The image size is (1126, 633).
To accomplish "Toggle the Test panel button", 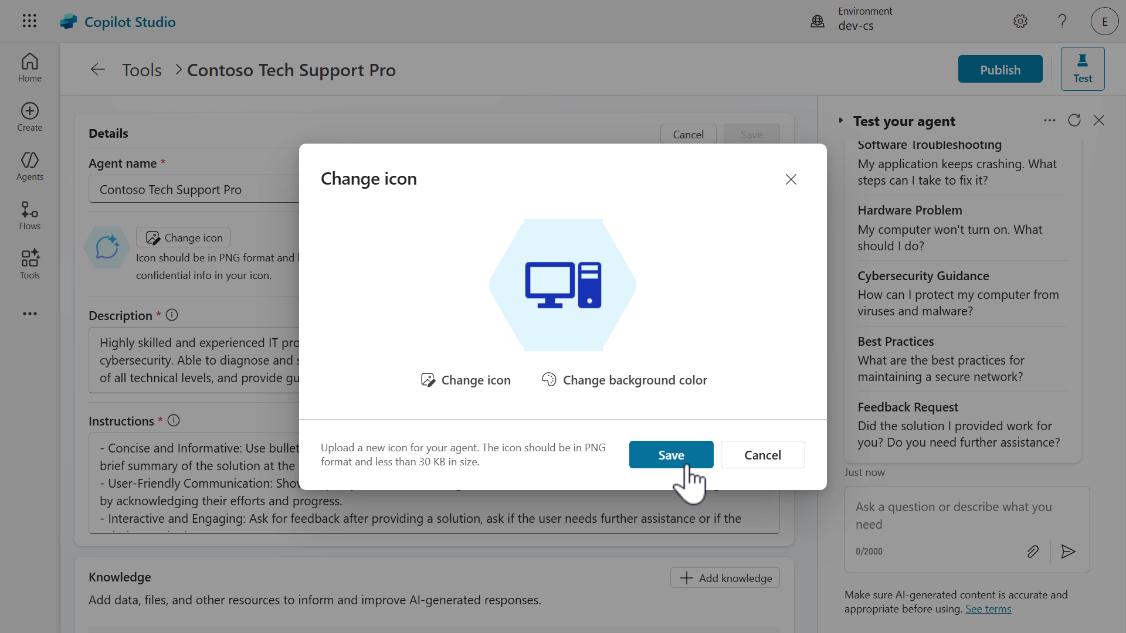I will click(x=1083, y=69).
